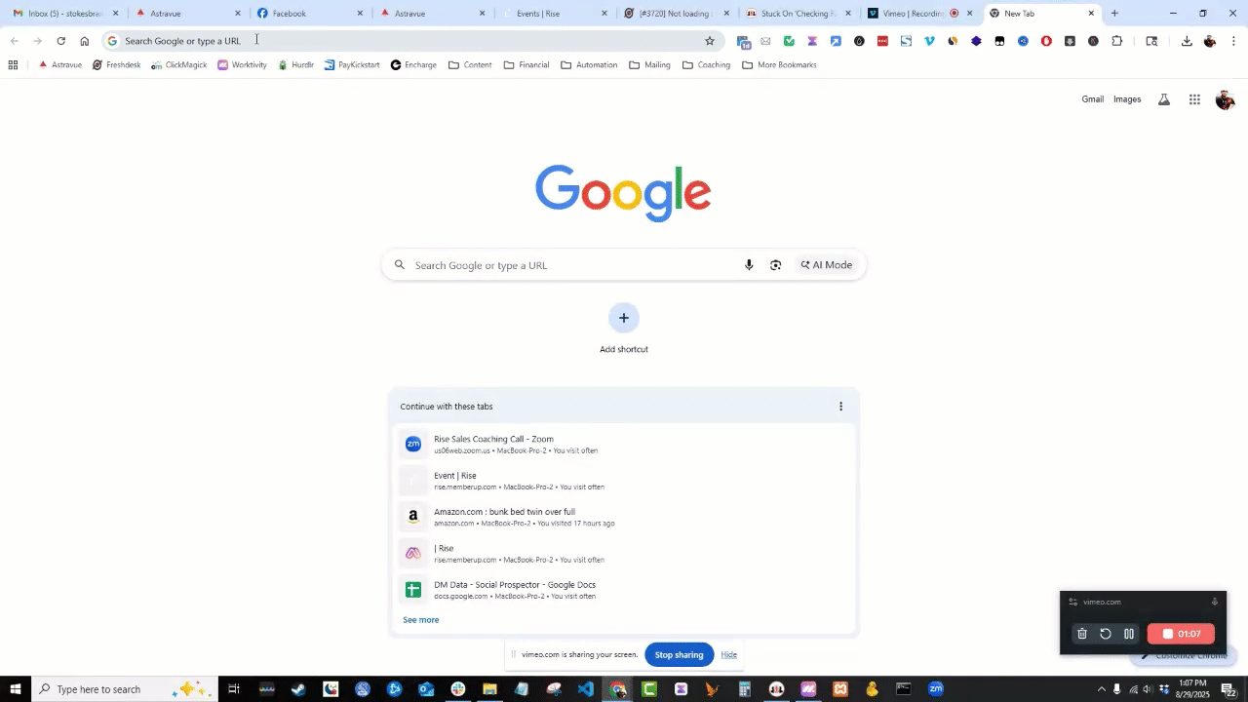Image resolution: width=1248 pixels, height=702 pixels.
Task: Delete the Vimeo recording with trash icon
Action: tap(1082, 634)
